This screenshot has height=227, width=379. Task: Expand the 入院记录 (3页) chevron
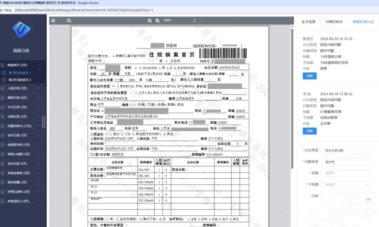coord(39,88)
